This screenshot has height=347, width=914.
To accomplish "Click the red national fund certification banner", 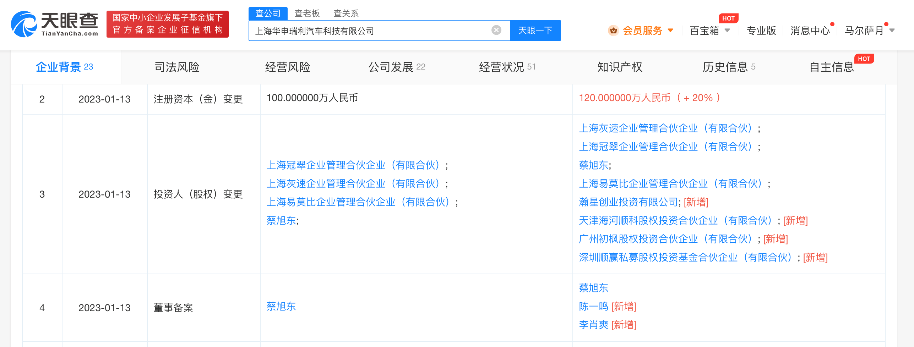I will (x=167, y=24).
